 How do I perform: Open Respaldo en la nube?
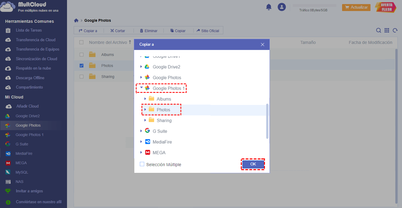click(33, 68)
